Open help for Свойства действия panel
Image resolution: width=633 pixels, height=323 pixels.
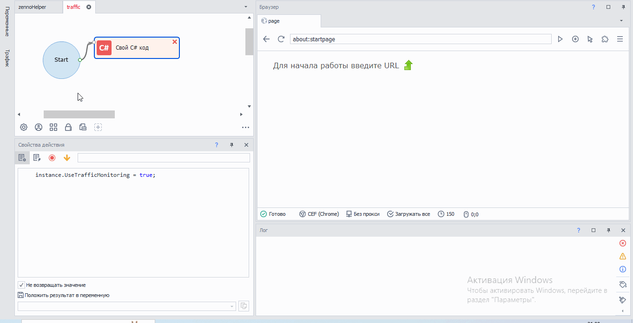pyautogui.click(x=217, y=145)
